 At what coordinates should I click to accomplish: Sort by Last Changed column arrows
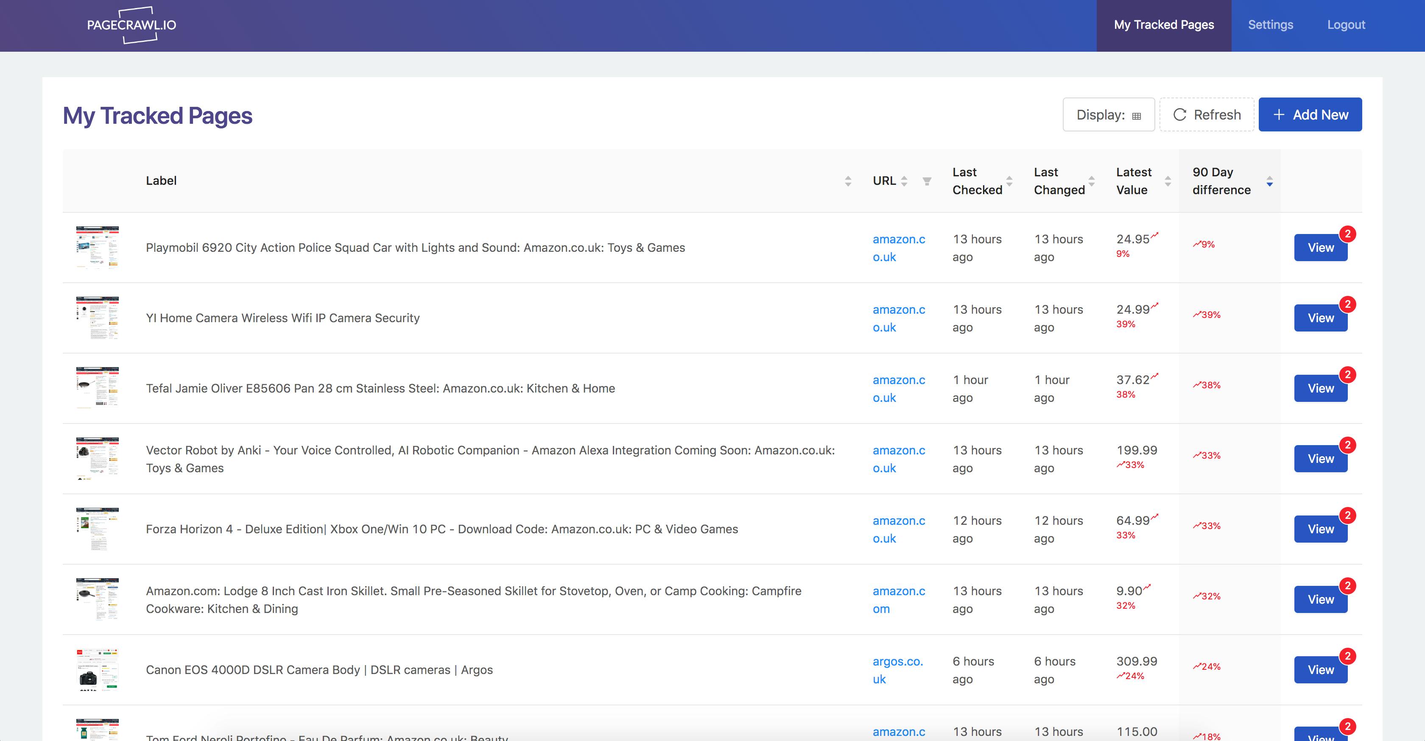[x=1091, y=181]
